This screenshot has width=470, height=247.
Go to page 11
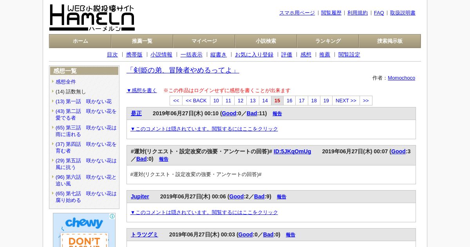(x=228, y=101)
